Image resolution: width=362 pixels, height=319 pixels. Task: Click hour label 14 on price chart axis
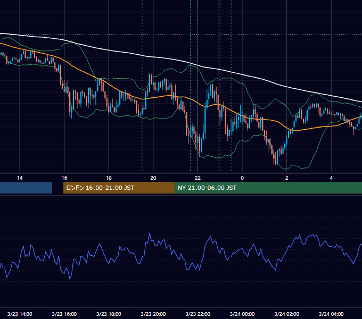[20, 178]
